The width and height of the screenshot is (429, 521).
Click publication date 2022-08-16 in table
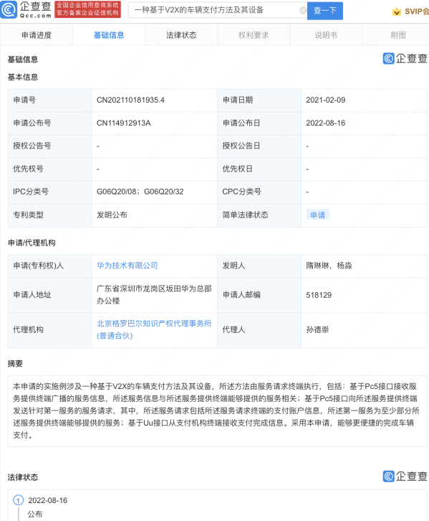tap(325, 123)
